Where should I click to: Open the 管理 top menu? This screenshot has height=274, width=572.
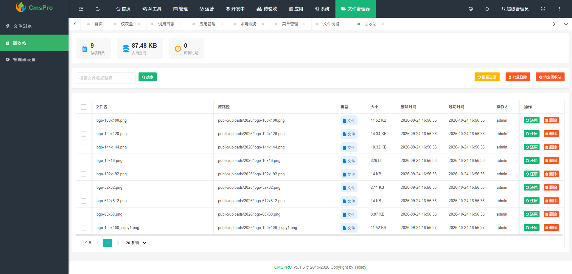(x=180, y=9)
